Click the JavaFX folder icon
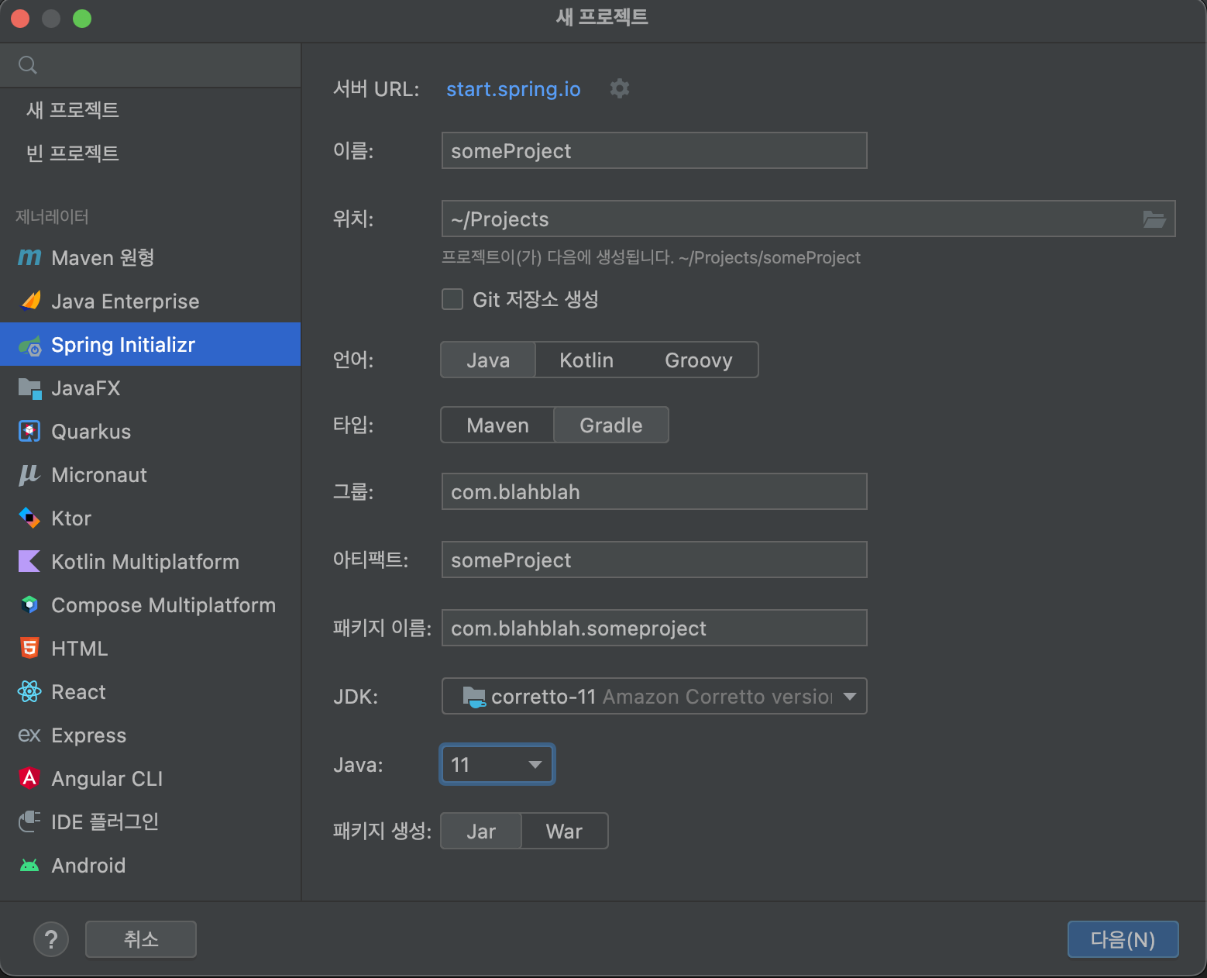Screen dimensions: 1207x978 29,388
